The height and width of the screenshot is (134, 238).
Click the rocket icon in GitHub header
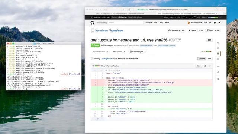tap(219, 23)
